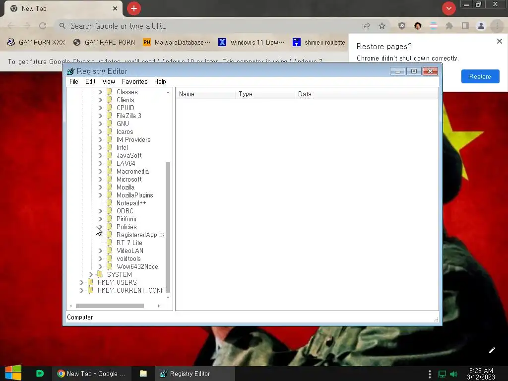508x381 pixels.
Task: Open the Edit menu in Registry Editor
Action: (x=90, y=82)
